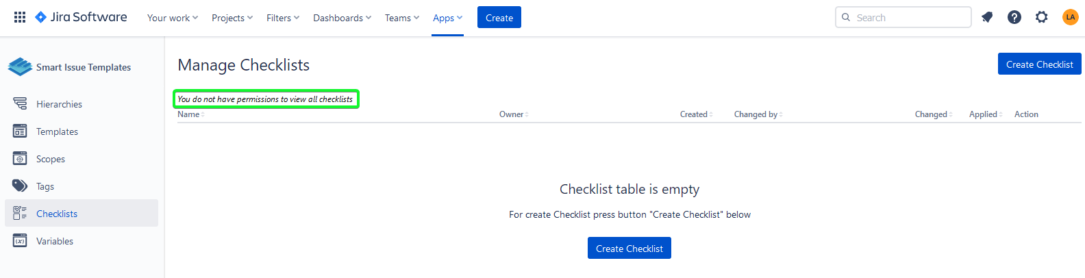The width and height of the screenshot is (1085, 278).
Task: Expand the Filters dropdown
Action: coord(282,18)
